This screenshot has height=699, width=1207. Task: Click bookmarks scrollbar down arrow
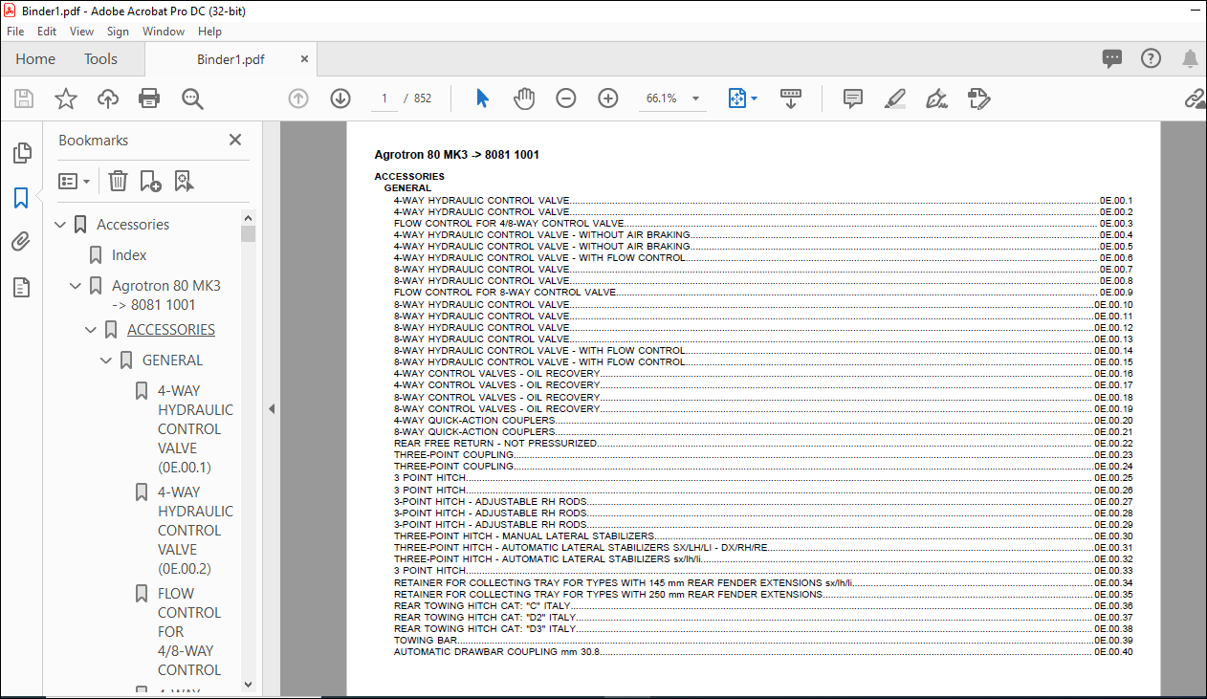coord(249,684)
